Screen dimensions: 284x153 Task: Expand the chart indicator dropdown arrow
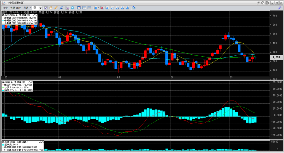tap(99, 8)
